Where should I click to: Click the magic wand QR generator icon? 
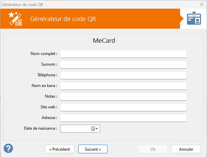[15, 19]
